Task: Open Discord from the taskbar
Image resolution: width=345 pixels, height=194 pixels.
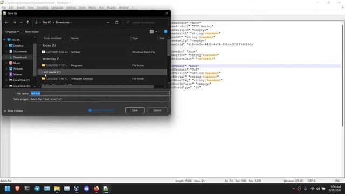Action: pyautogui.click(x=86, y=189)
